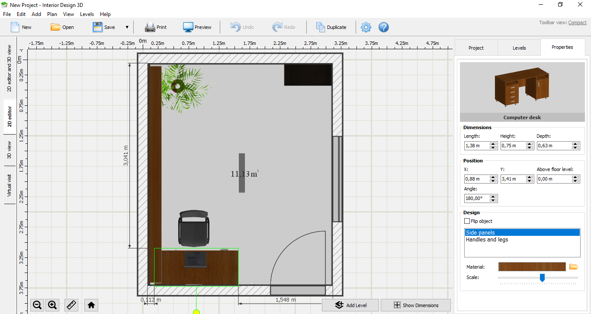Open the File menu
Screen dimensions: 591x314
[7, 14]
